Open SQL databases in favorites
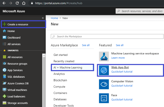 [16, 77]
